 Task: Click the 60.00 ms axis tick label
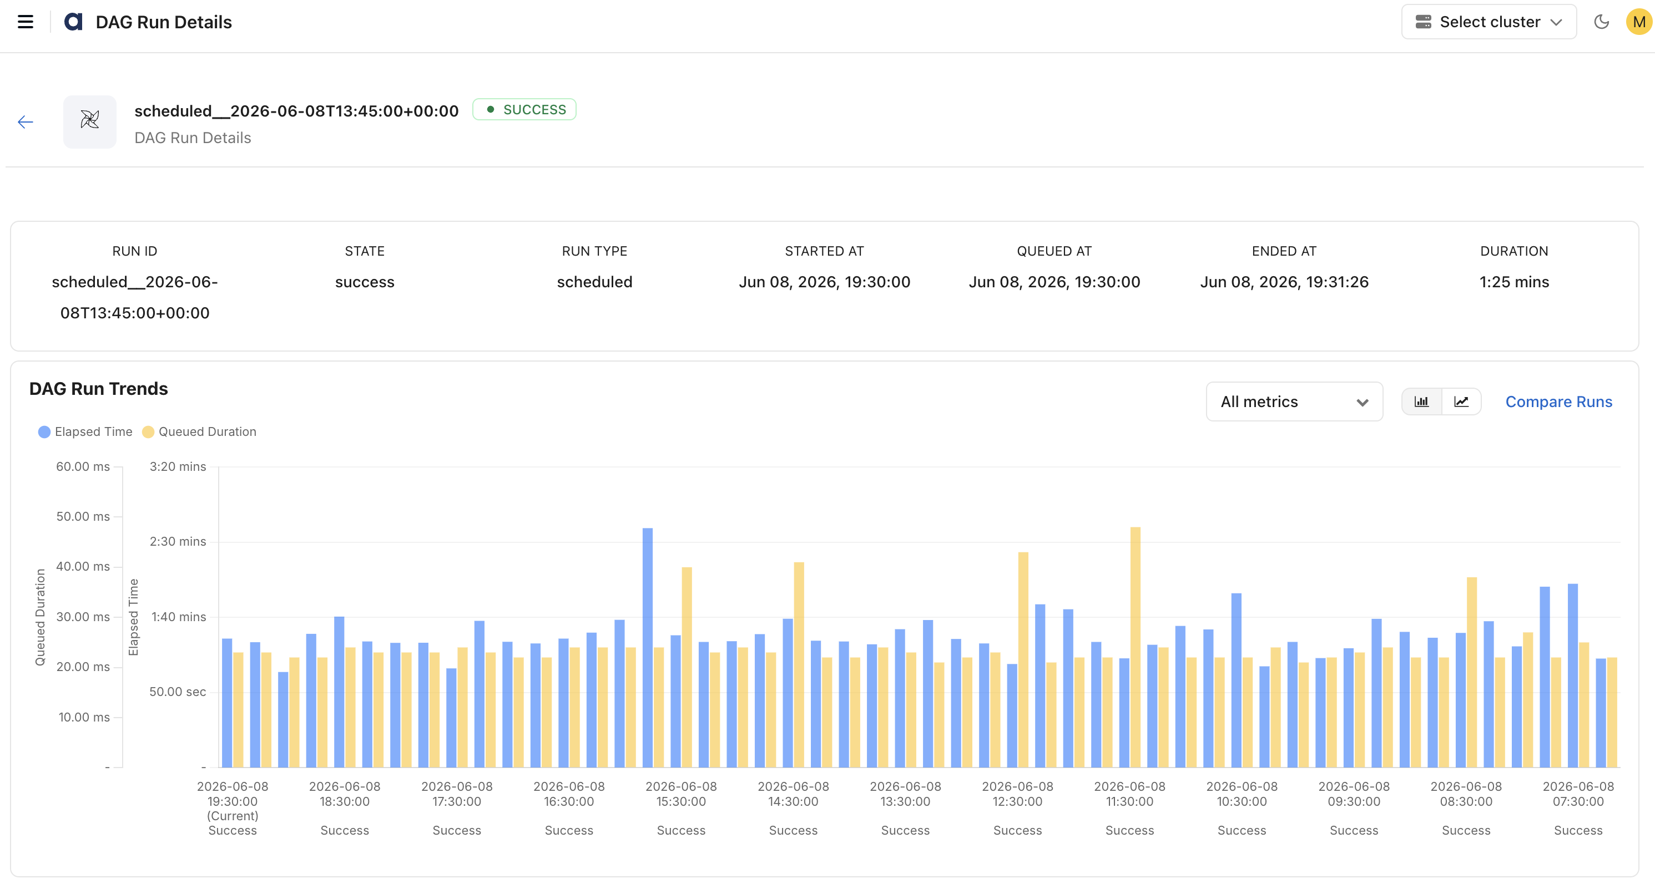(x=83, y=467)
